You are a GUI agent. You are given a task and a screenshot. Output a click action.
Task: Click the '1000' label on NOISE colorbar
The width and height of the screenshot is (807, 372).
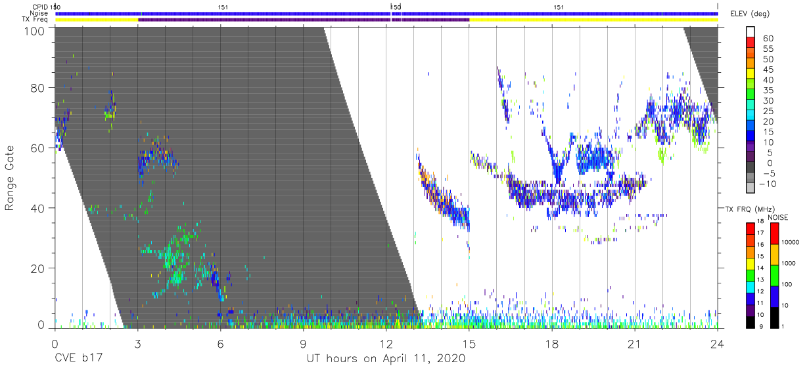click(x=789, y=263)
